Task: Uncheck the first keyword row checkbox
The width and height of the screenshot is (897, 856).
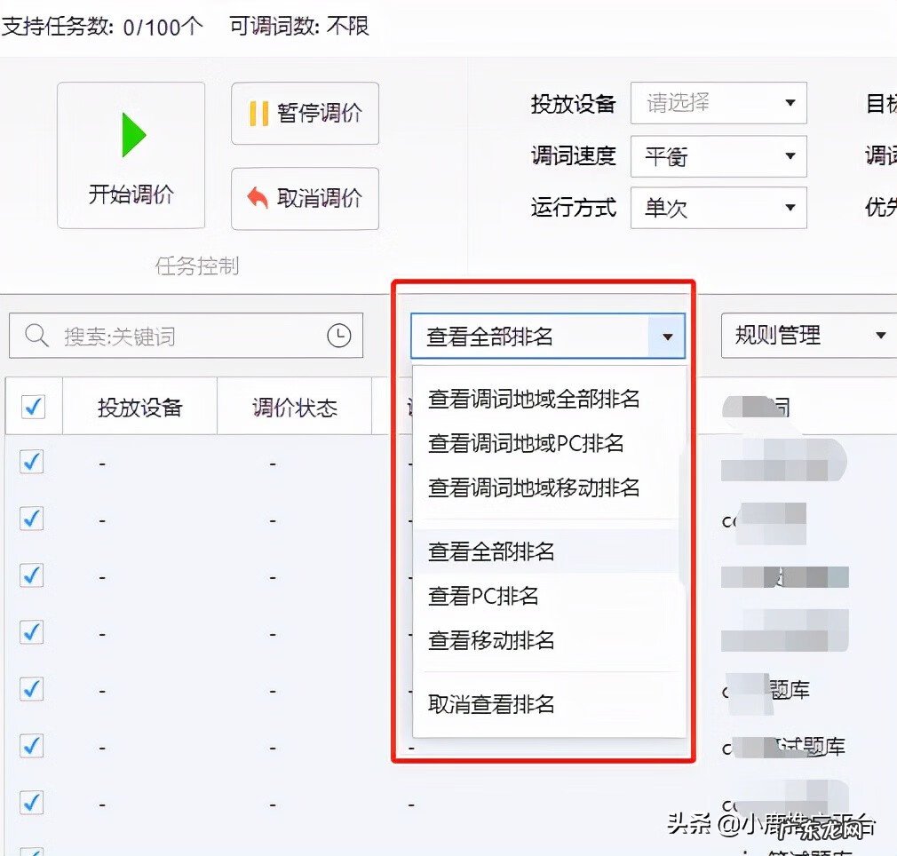Action: [34, 462]
